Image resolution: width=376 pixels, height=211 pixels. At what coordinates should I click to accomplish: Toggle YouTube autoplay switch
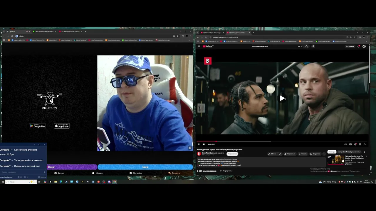click(346, 144)
